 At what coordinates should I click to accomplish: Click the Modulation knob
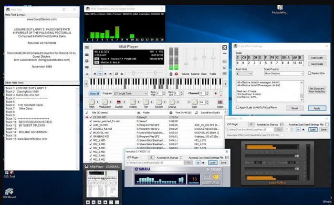105,102
